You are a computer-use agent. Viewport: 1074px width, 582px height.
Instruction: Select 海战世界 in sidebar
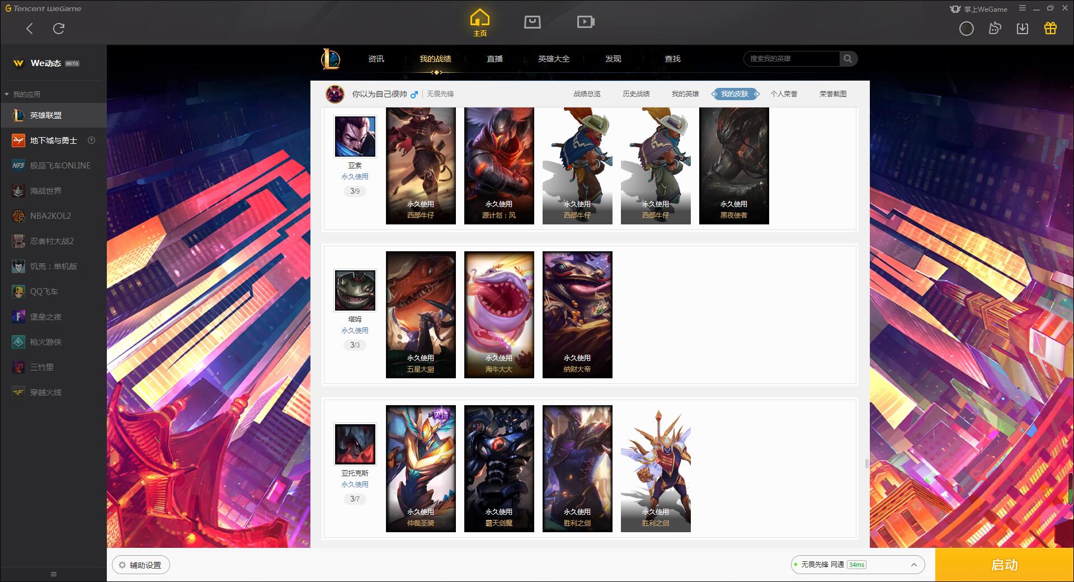pos(53,191)
